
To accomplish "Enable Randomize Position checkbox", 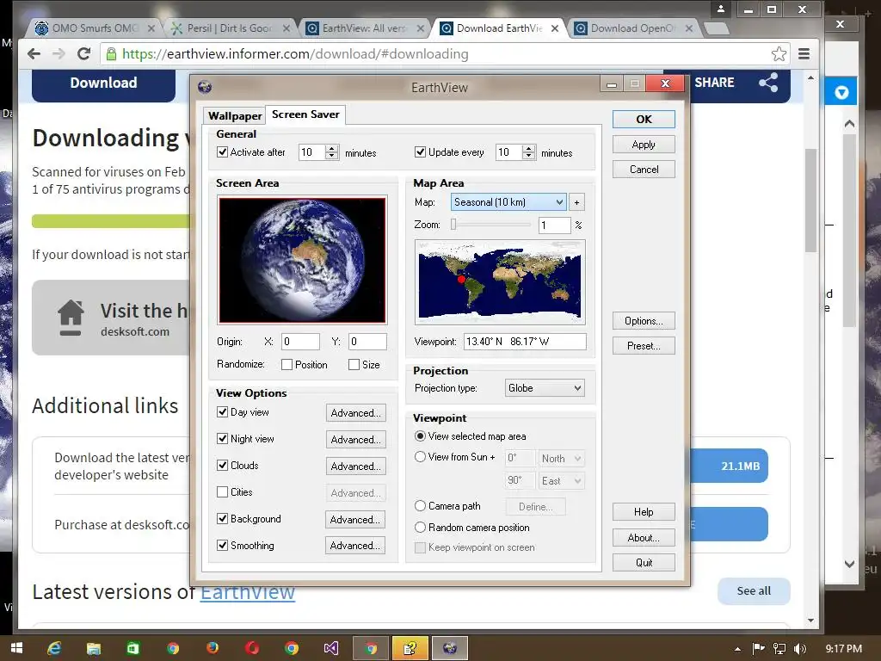I will [x=286, y=365].
